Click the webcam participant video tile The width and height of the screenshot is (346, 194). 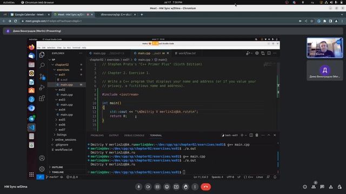[x=325, y=48]
